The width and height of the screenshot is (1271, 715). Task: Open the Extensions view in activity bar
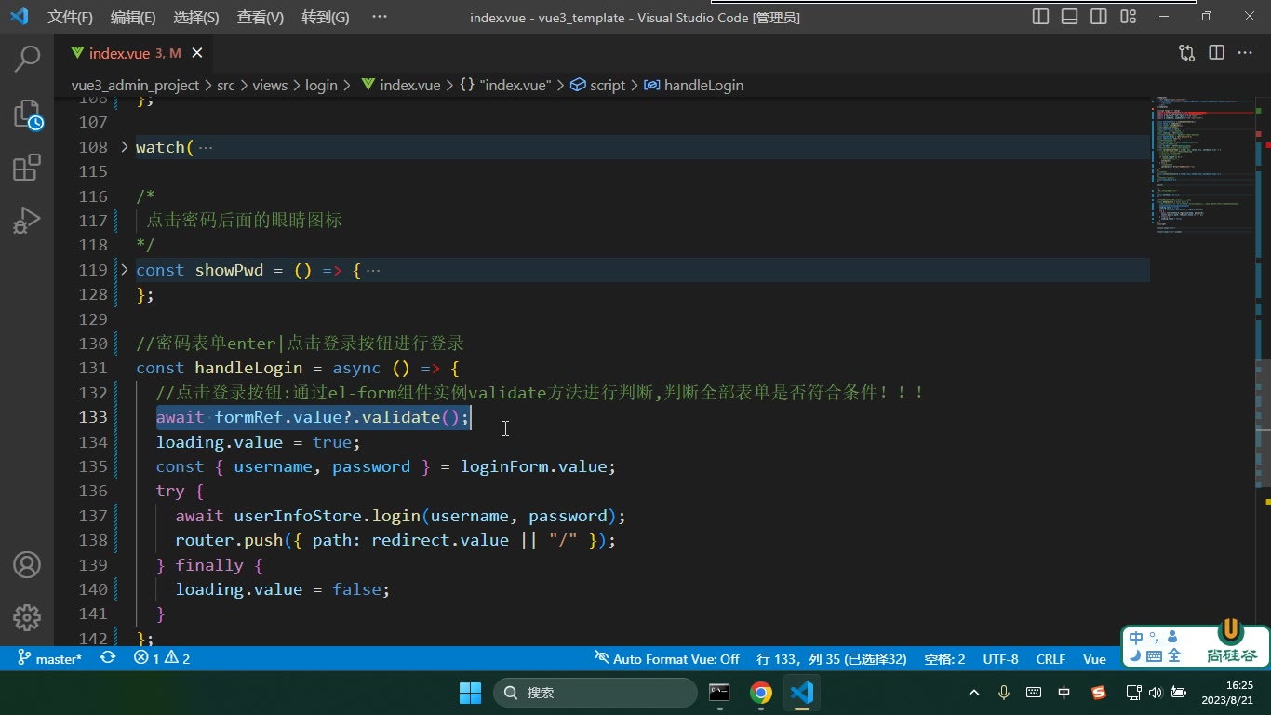pyautogui.click(x=27, y=169)
